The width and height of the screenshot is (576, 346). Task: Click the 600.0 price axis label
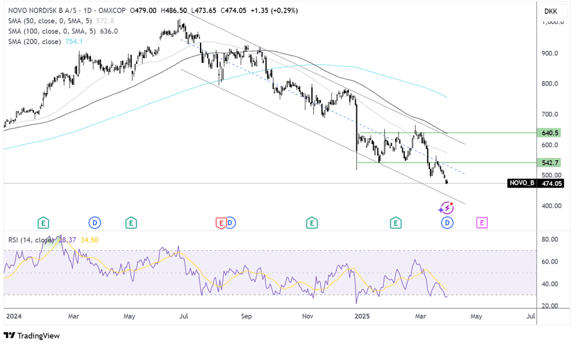(550, 145)
